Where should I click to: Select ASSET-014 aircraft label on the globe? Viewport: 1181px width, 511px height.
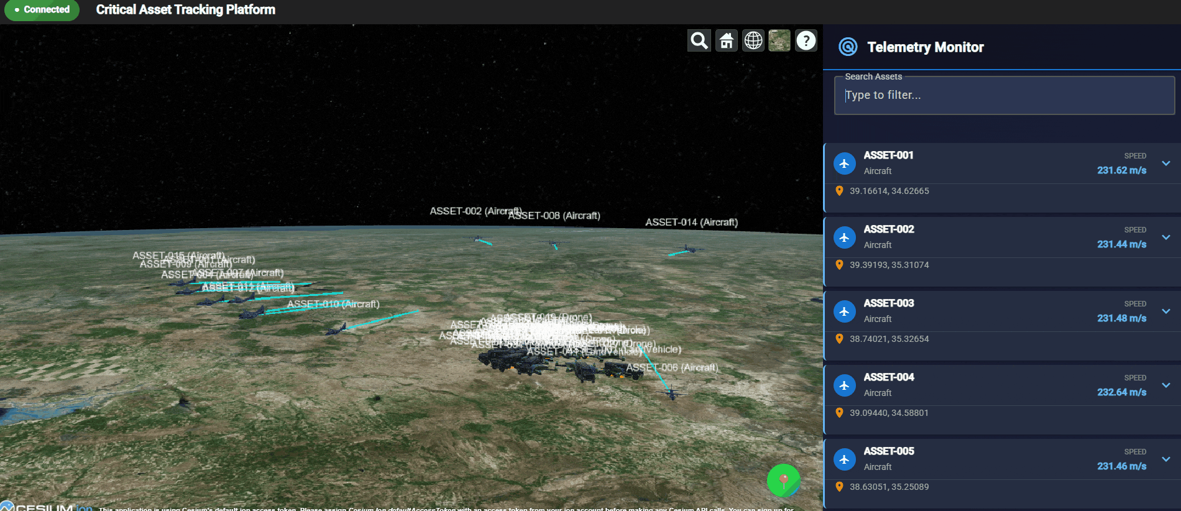pos(691,223)
